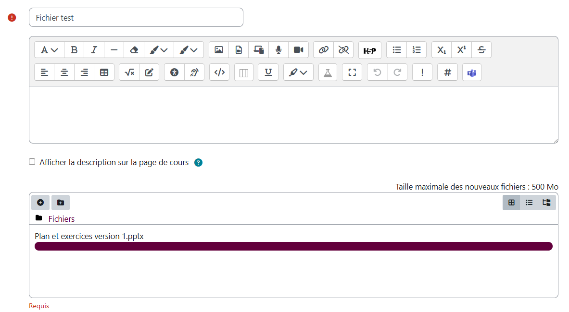Click the H5P insert icon
This screenshot has width=569, height=312.
coord(369,50)
